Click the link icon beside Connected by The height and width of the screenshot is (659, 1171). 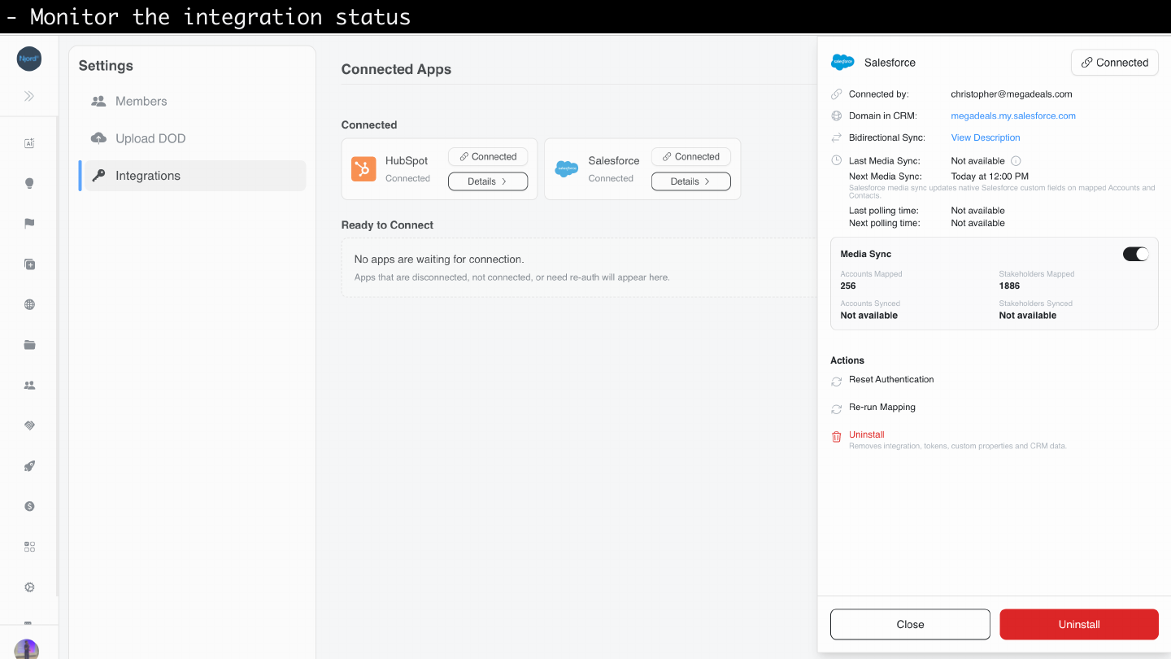coord(837,94)
